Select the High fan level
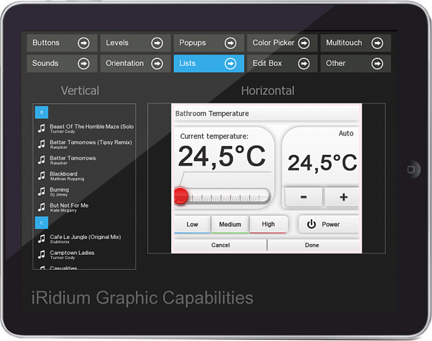Viewport: 432px width, 341px height. [268, 224]
